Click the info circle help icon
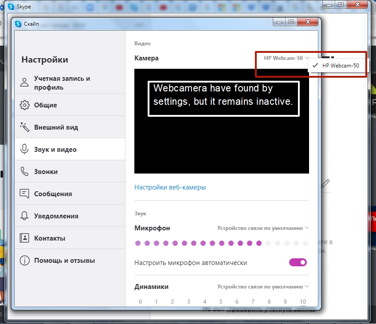Screen dimensions: 376x324 click(x=24, y=261)
